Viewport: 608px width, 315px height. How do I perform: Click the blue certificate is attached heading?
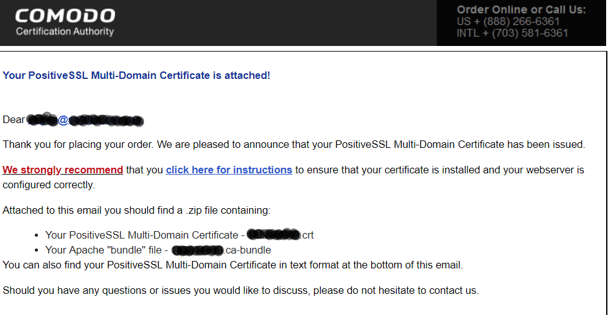pos(137,75)
